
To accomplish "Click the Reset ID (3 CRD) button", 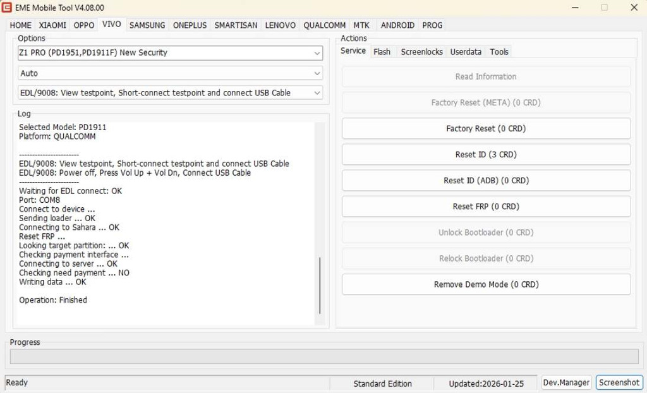I will pyautogui.click(x=486, y=154).
